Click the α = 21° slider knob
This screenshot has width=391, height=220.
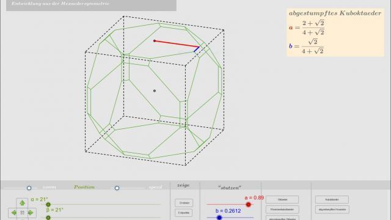(x=48, y=205)
